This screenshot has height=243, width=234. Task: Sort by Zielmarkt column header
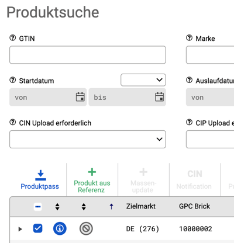(141, 206)
